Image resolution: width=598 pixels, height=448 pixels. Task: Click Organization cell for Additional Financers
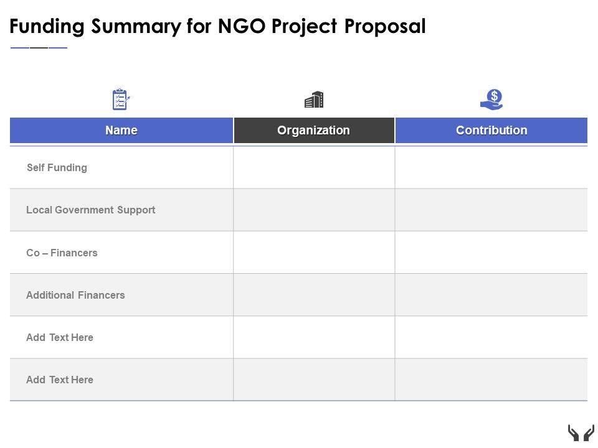[x=314, y=295]
